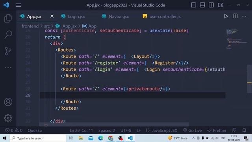
Task: Click the opening Routes tag
Action: tap(66, 50)
